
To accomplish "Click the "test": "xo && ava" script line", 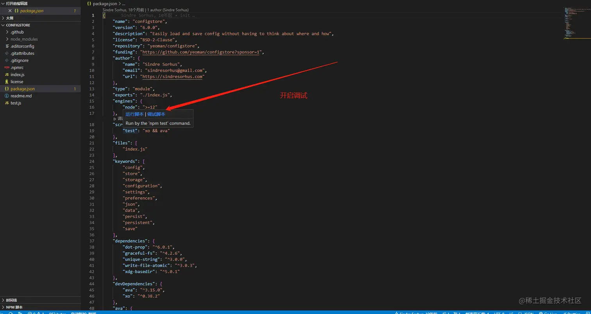I will (x=146, y=131).
